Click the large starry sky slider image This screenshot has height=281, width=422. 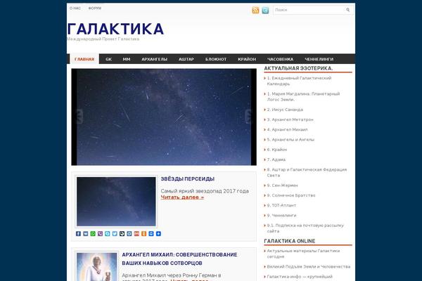click(164, 117)
